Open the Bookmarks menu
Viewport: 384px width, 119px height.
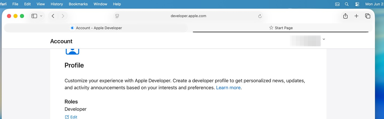tap(78, 4)
